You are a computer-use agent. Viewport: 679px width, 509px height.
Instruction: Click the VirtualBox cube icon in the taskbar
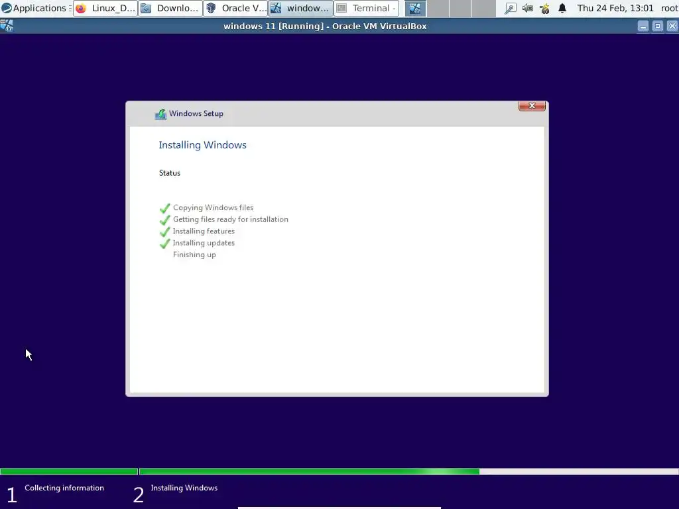[x=211, y=8]
